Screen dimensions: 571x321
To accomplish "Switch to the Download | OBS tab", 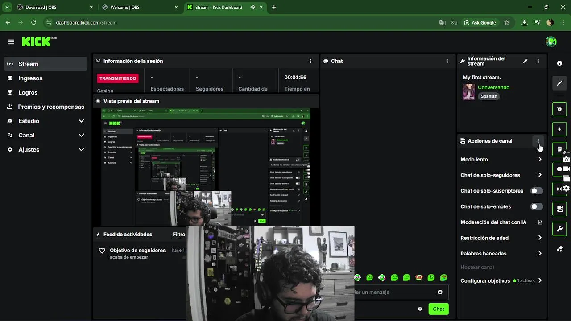I will (55, 7).
